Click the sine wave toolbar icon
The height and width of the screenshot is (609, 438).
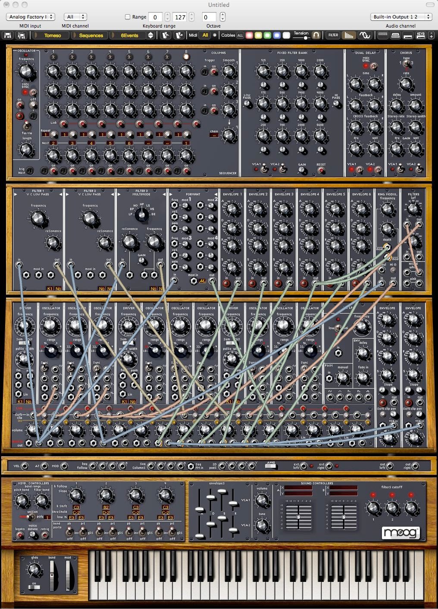365,35
